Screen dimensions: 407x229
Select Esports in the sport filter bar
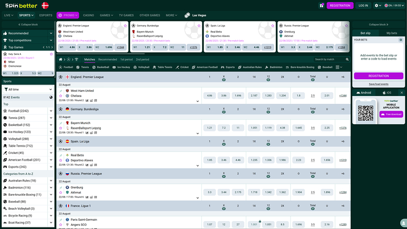tap(228, 67)
